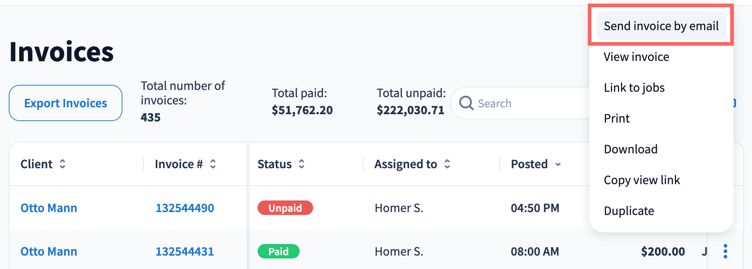
Task: Sort table by Invoice # column
Action: 213,164
